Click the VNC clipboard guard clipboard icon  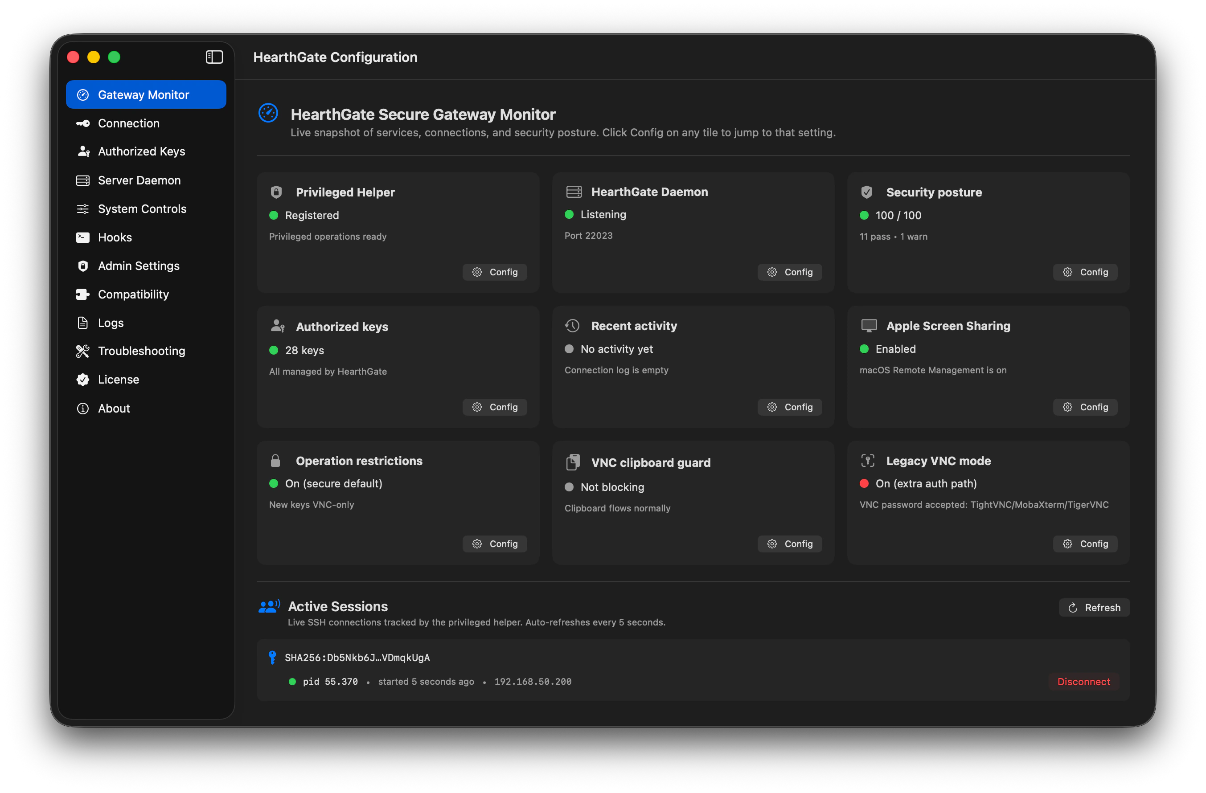tap(573, 462)
